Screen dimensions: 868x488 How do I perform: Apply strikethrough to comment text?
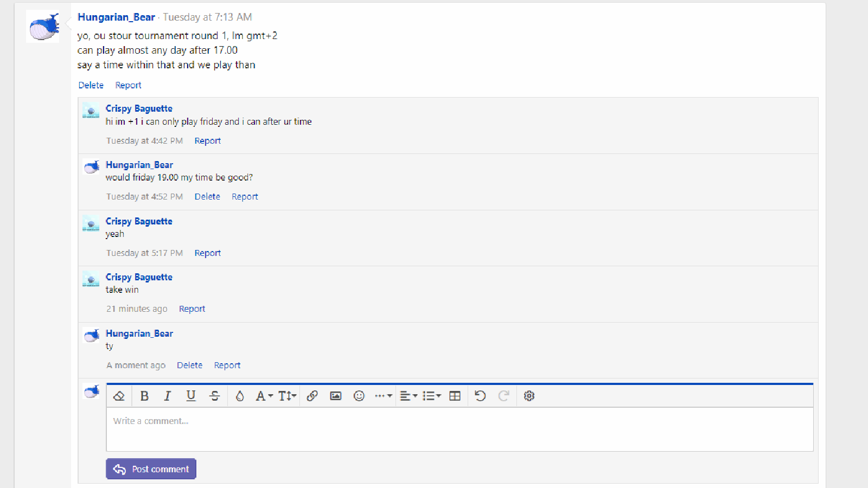pos(214,396)
